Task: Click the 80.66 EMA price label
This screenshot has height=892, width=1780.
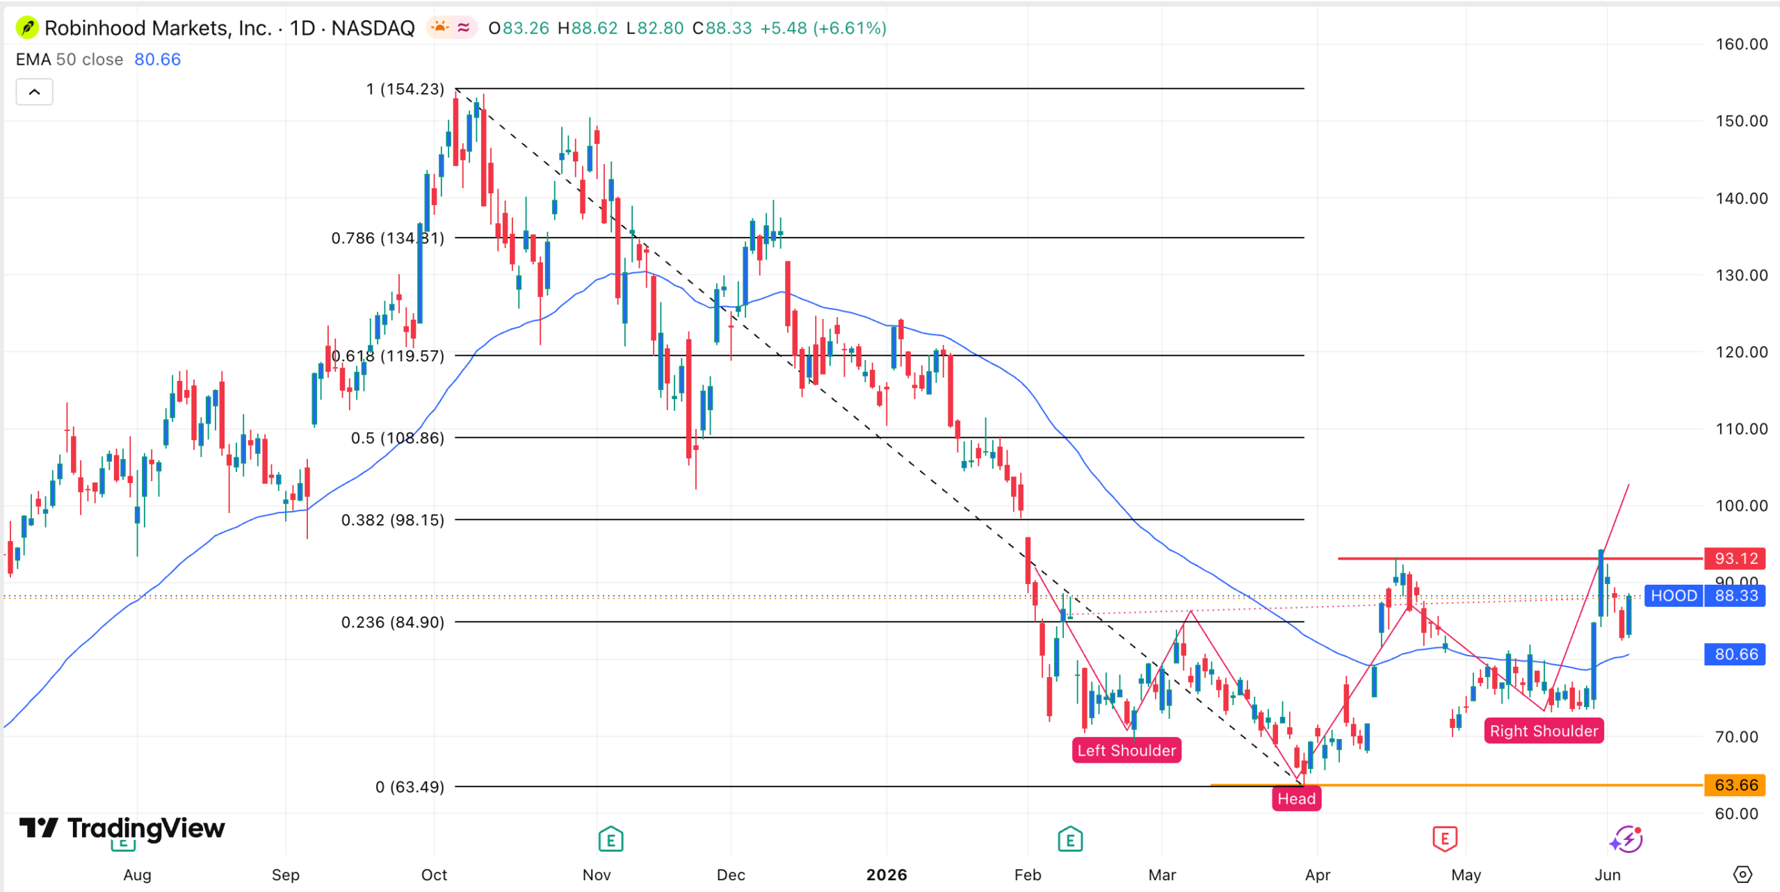Action: [x=1735, y=654]
